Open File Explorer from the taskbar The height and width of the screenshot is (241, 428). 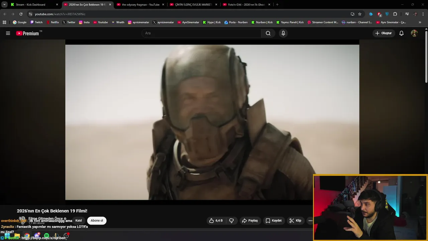[x=17, y=236]
